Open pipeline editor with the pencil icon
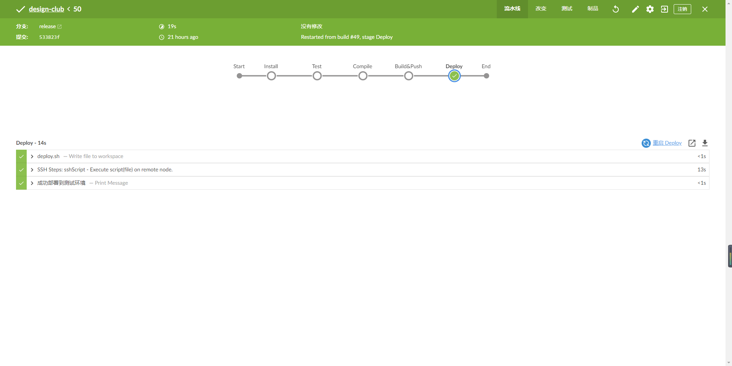 pos(635,9)
